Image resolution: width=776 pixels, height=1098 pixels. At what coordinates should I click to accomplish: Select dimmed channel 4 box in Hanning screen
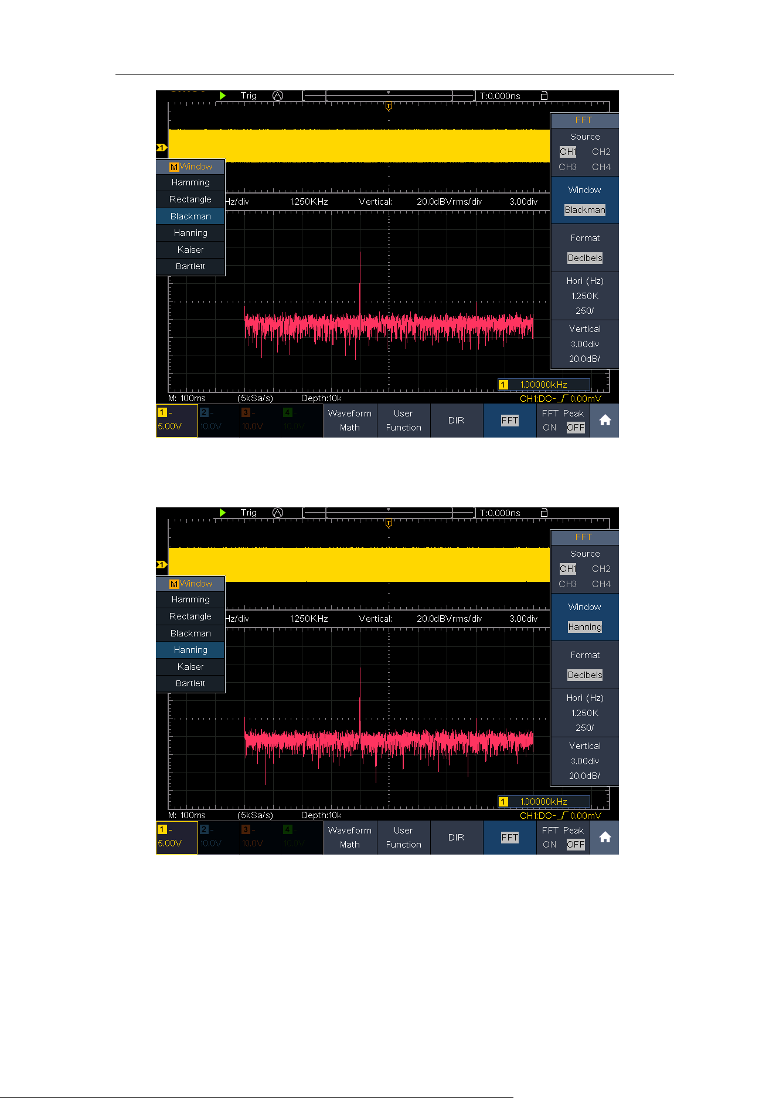point(302,838)
